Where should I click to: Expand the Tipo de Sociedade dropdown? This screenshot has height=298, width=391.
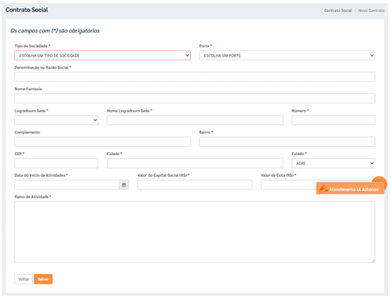coord(102,55)
